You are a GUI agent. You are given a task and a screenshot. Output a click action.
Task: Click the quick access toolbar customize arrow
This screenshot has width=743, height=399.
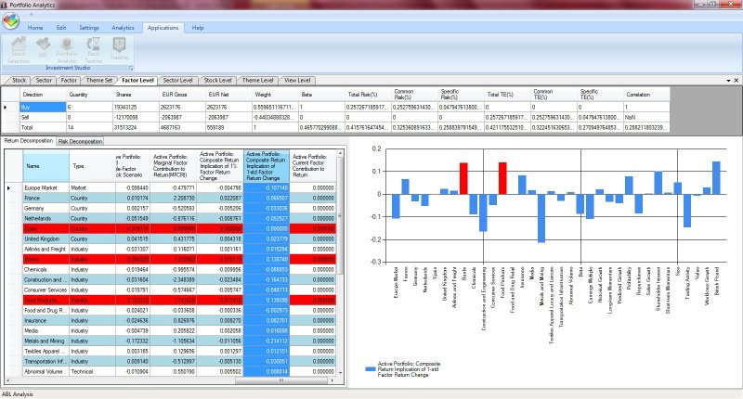point(32,15)
